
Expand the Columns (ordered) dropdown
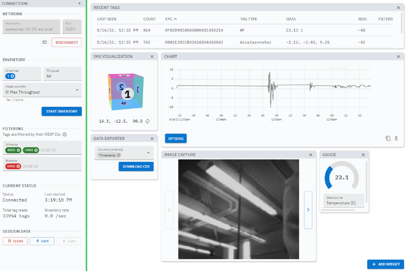tap(148, 153)
